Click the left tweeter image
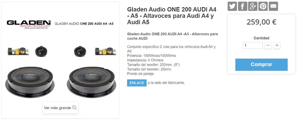The image size is (298, 120). (41, 51)
